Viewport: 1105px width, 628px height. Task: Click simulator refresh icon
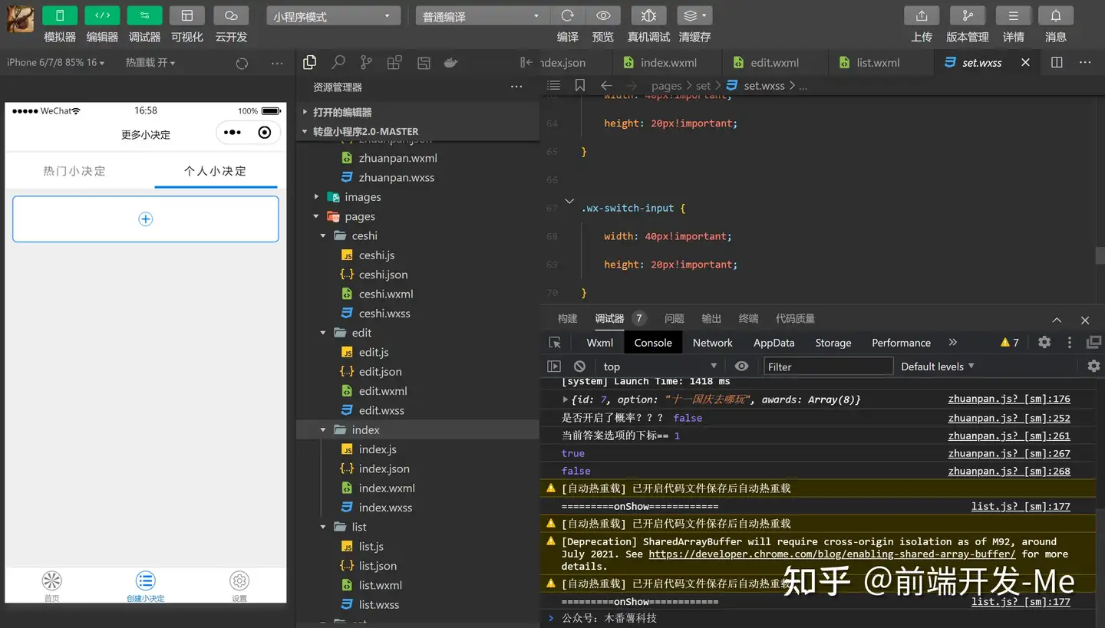click(242, 64)
